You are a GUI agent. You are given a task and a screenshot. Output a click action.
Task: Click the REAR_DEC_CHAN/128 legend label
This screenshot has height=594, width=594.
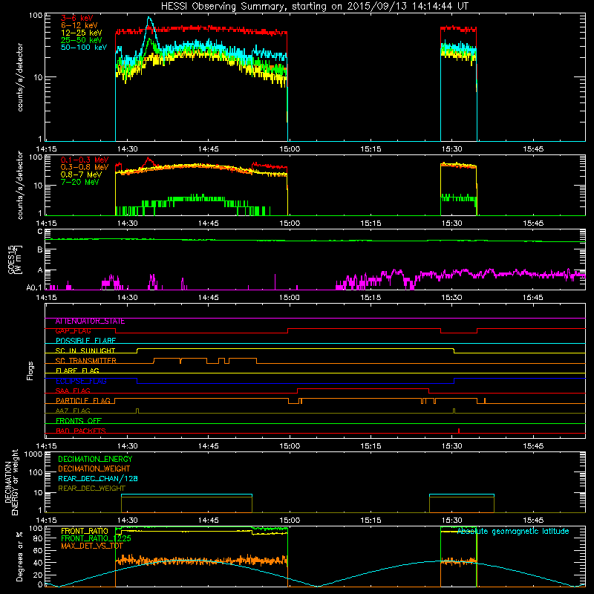coord(98,479)
